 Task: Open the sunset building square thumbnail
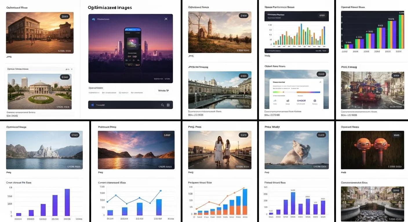[40, 33]
